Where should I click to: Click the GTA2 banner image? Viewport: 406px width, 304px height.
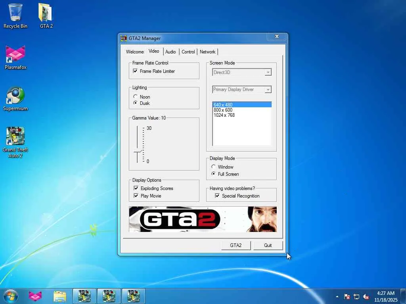click(203, 219)
